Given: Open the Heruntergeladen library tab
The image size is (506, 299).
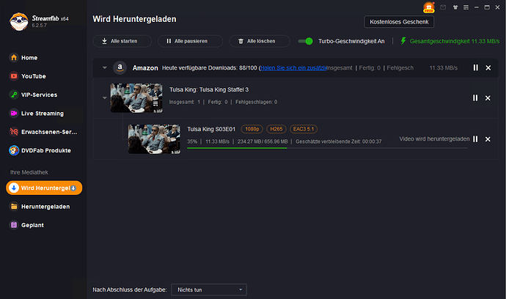Looking at the screenshot, I should pyautogui.click(x=45, y=207).
